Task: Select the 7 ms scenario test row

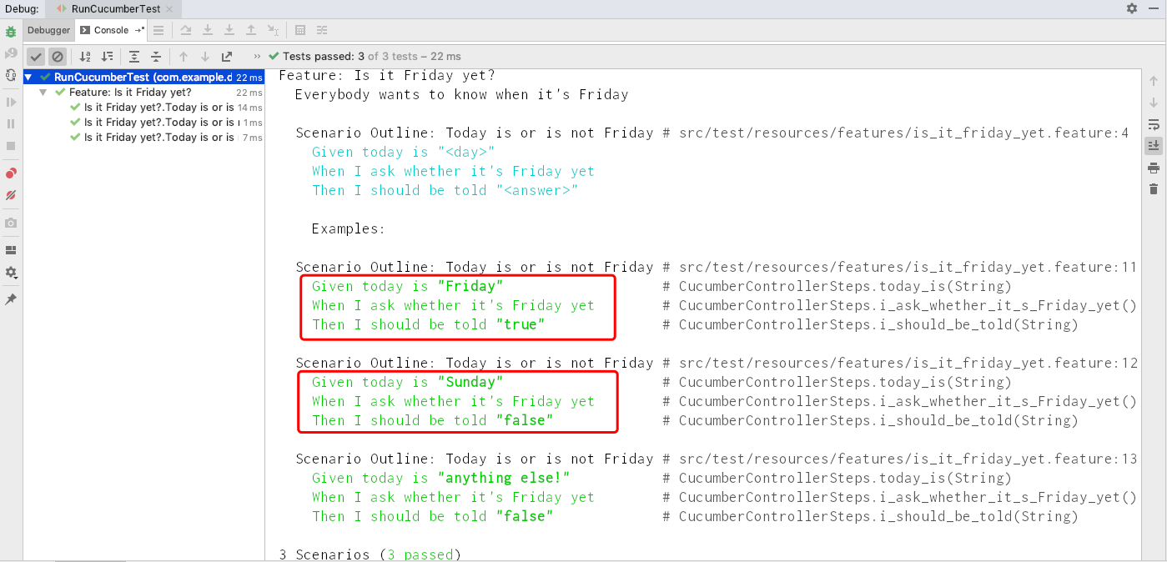Action: pyautogui.click(x=144, y=138)
